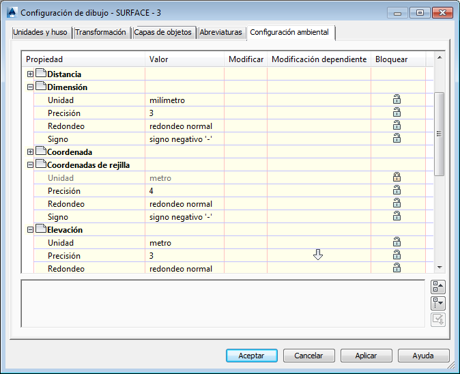Click the Distancia folder icon

tap(41, 73)
